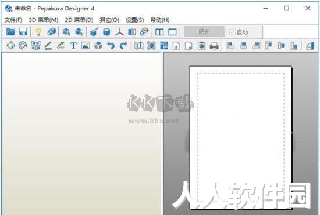Open the 文件(F) menu
This screenshot has width=320, height=215.
pos(13,20)
